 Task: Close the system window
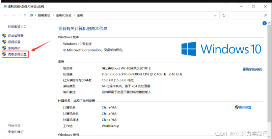(x=265, y=7)
